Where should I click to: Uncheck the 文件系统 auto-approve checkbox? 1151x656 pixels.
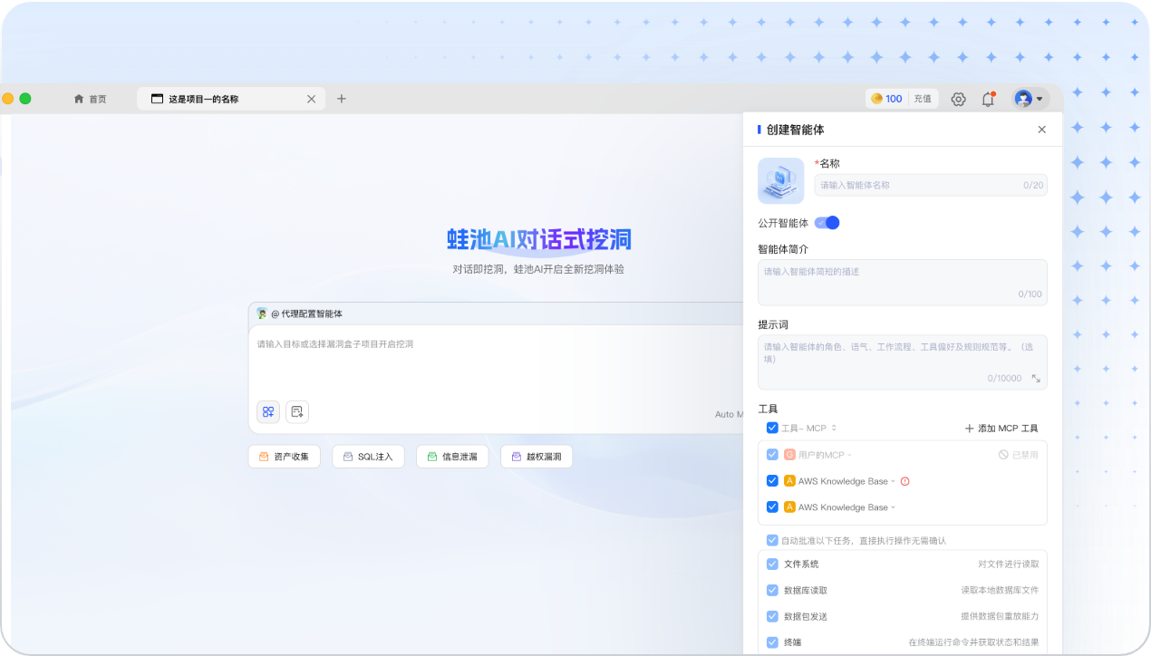[x=772, y=564]
